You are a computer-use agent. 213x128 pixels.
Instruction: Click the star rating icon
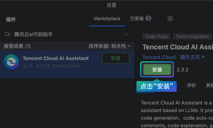(x=37, y=66)
